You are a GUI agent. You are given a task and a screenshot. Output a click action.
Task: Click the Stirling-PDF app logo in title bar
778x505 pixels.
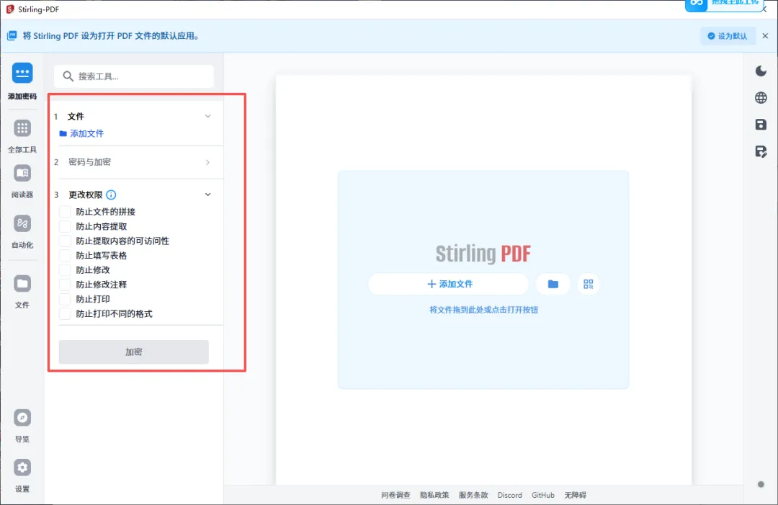[10, 9]
